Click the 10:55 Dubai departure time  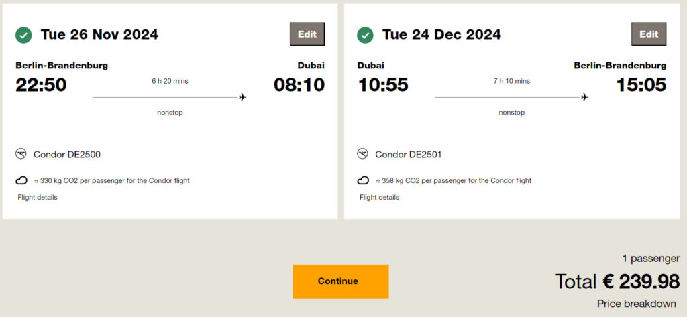pos(382,85)
